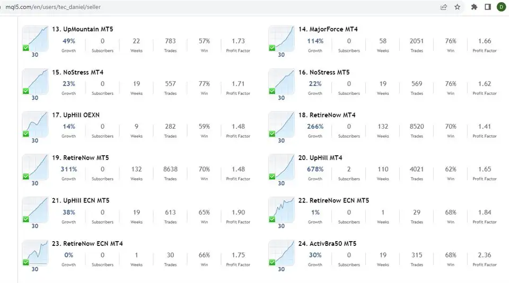This screenshot has width=509, height=283.
Task: Toggle the browser side panel icon
Action: [488, 7]
